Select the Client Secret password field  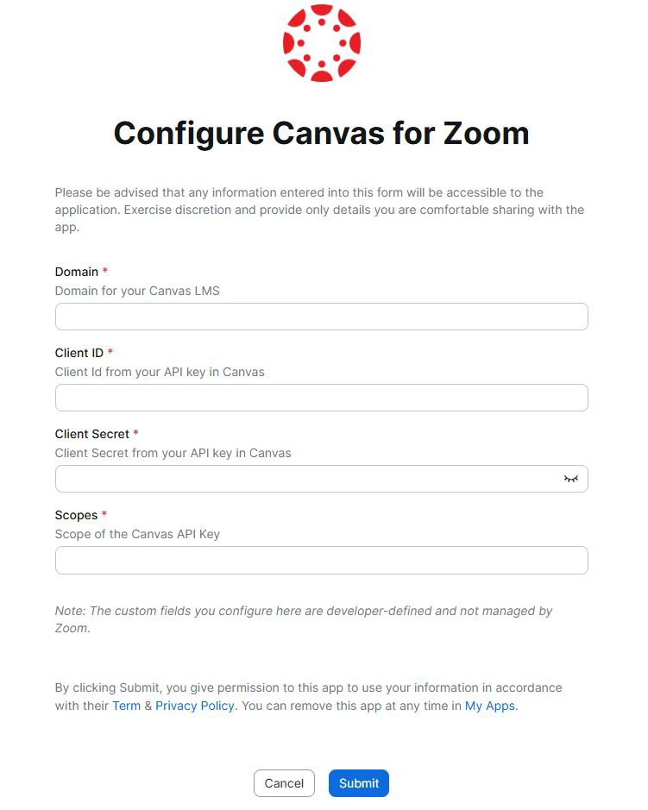pos(306,479)
